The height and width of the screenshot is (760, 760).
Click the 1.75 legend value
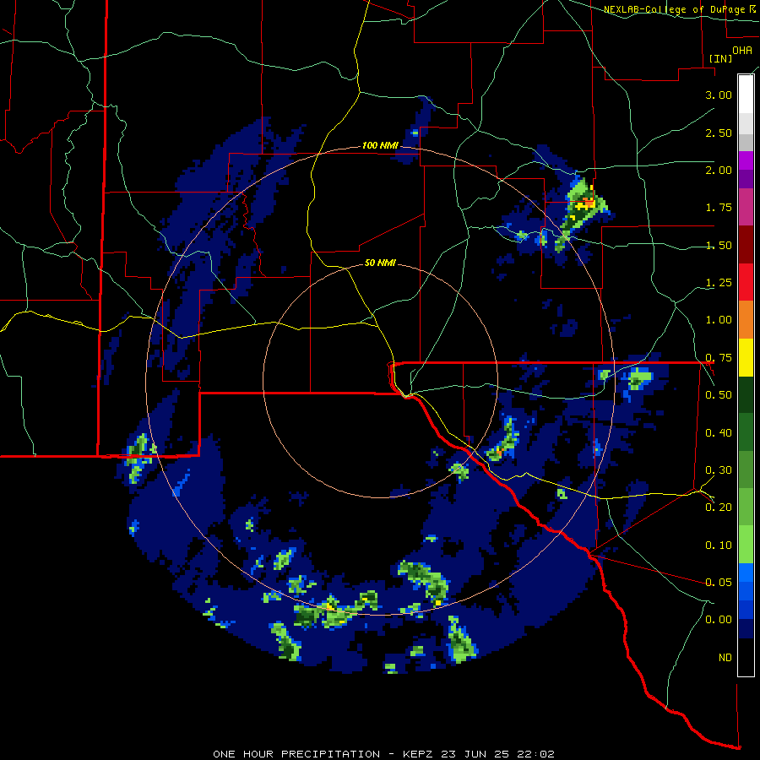(719, 208)
